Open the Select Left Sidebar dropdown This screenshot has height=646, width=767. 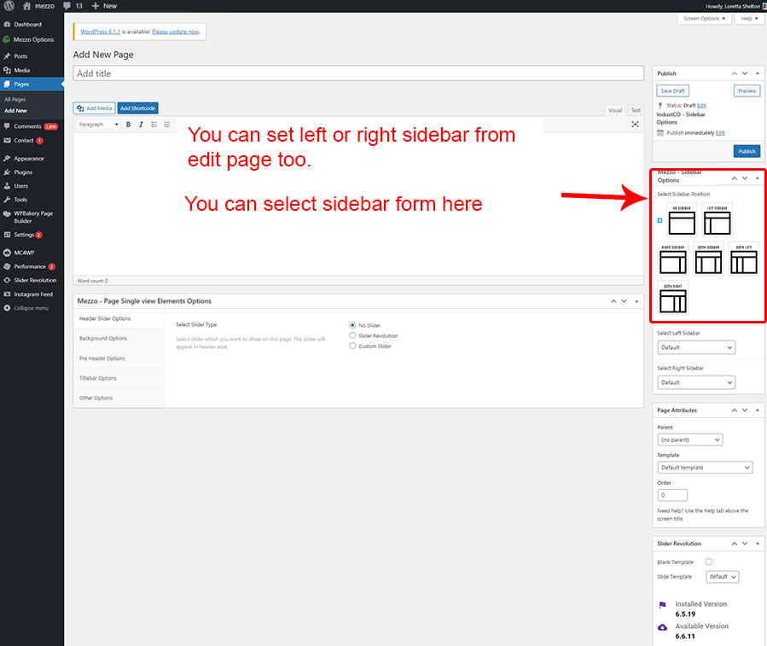(696, 347)
